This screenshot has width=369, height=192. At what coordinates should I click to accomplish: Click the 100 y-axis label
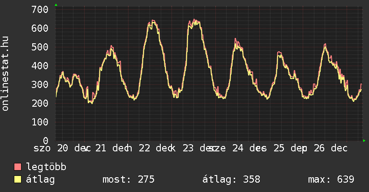tap(40, 122)
